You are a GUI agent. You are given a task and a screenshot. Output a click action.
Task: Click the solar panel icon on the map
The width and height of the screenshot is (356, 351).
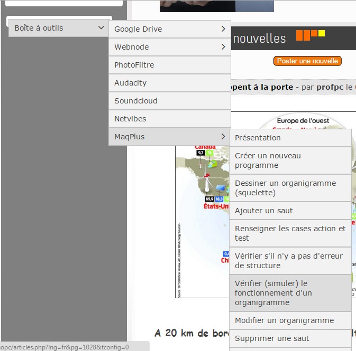pyautogui.click(x=220, y=188)
